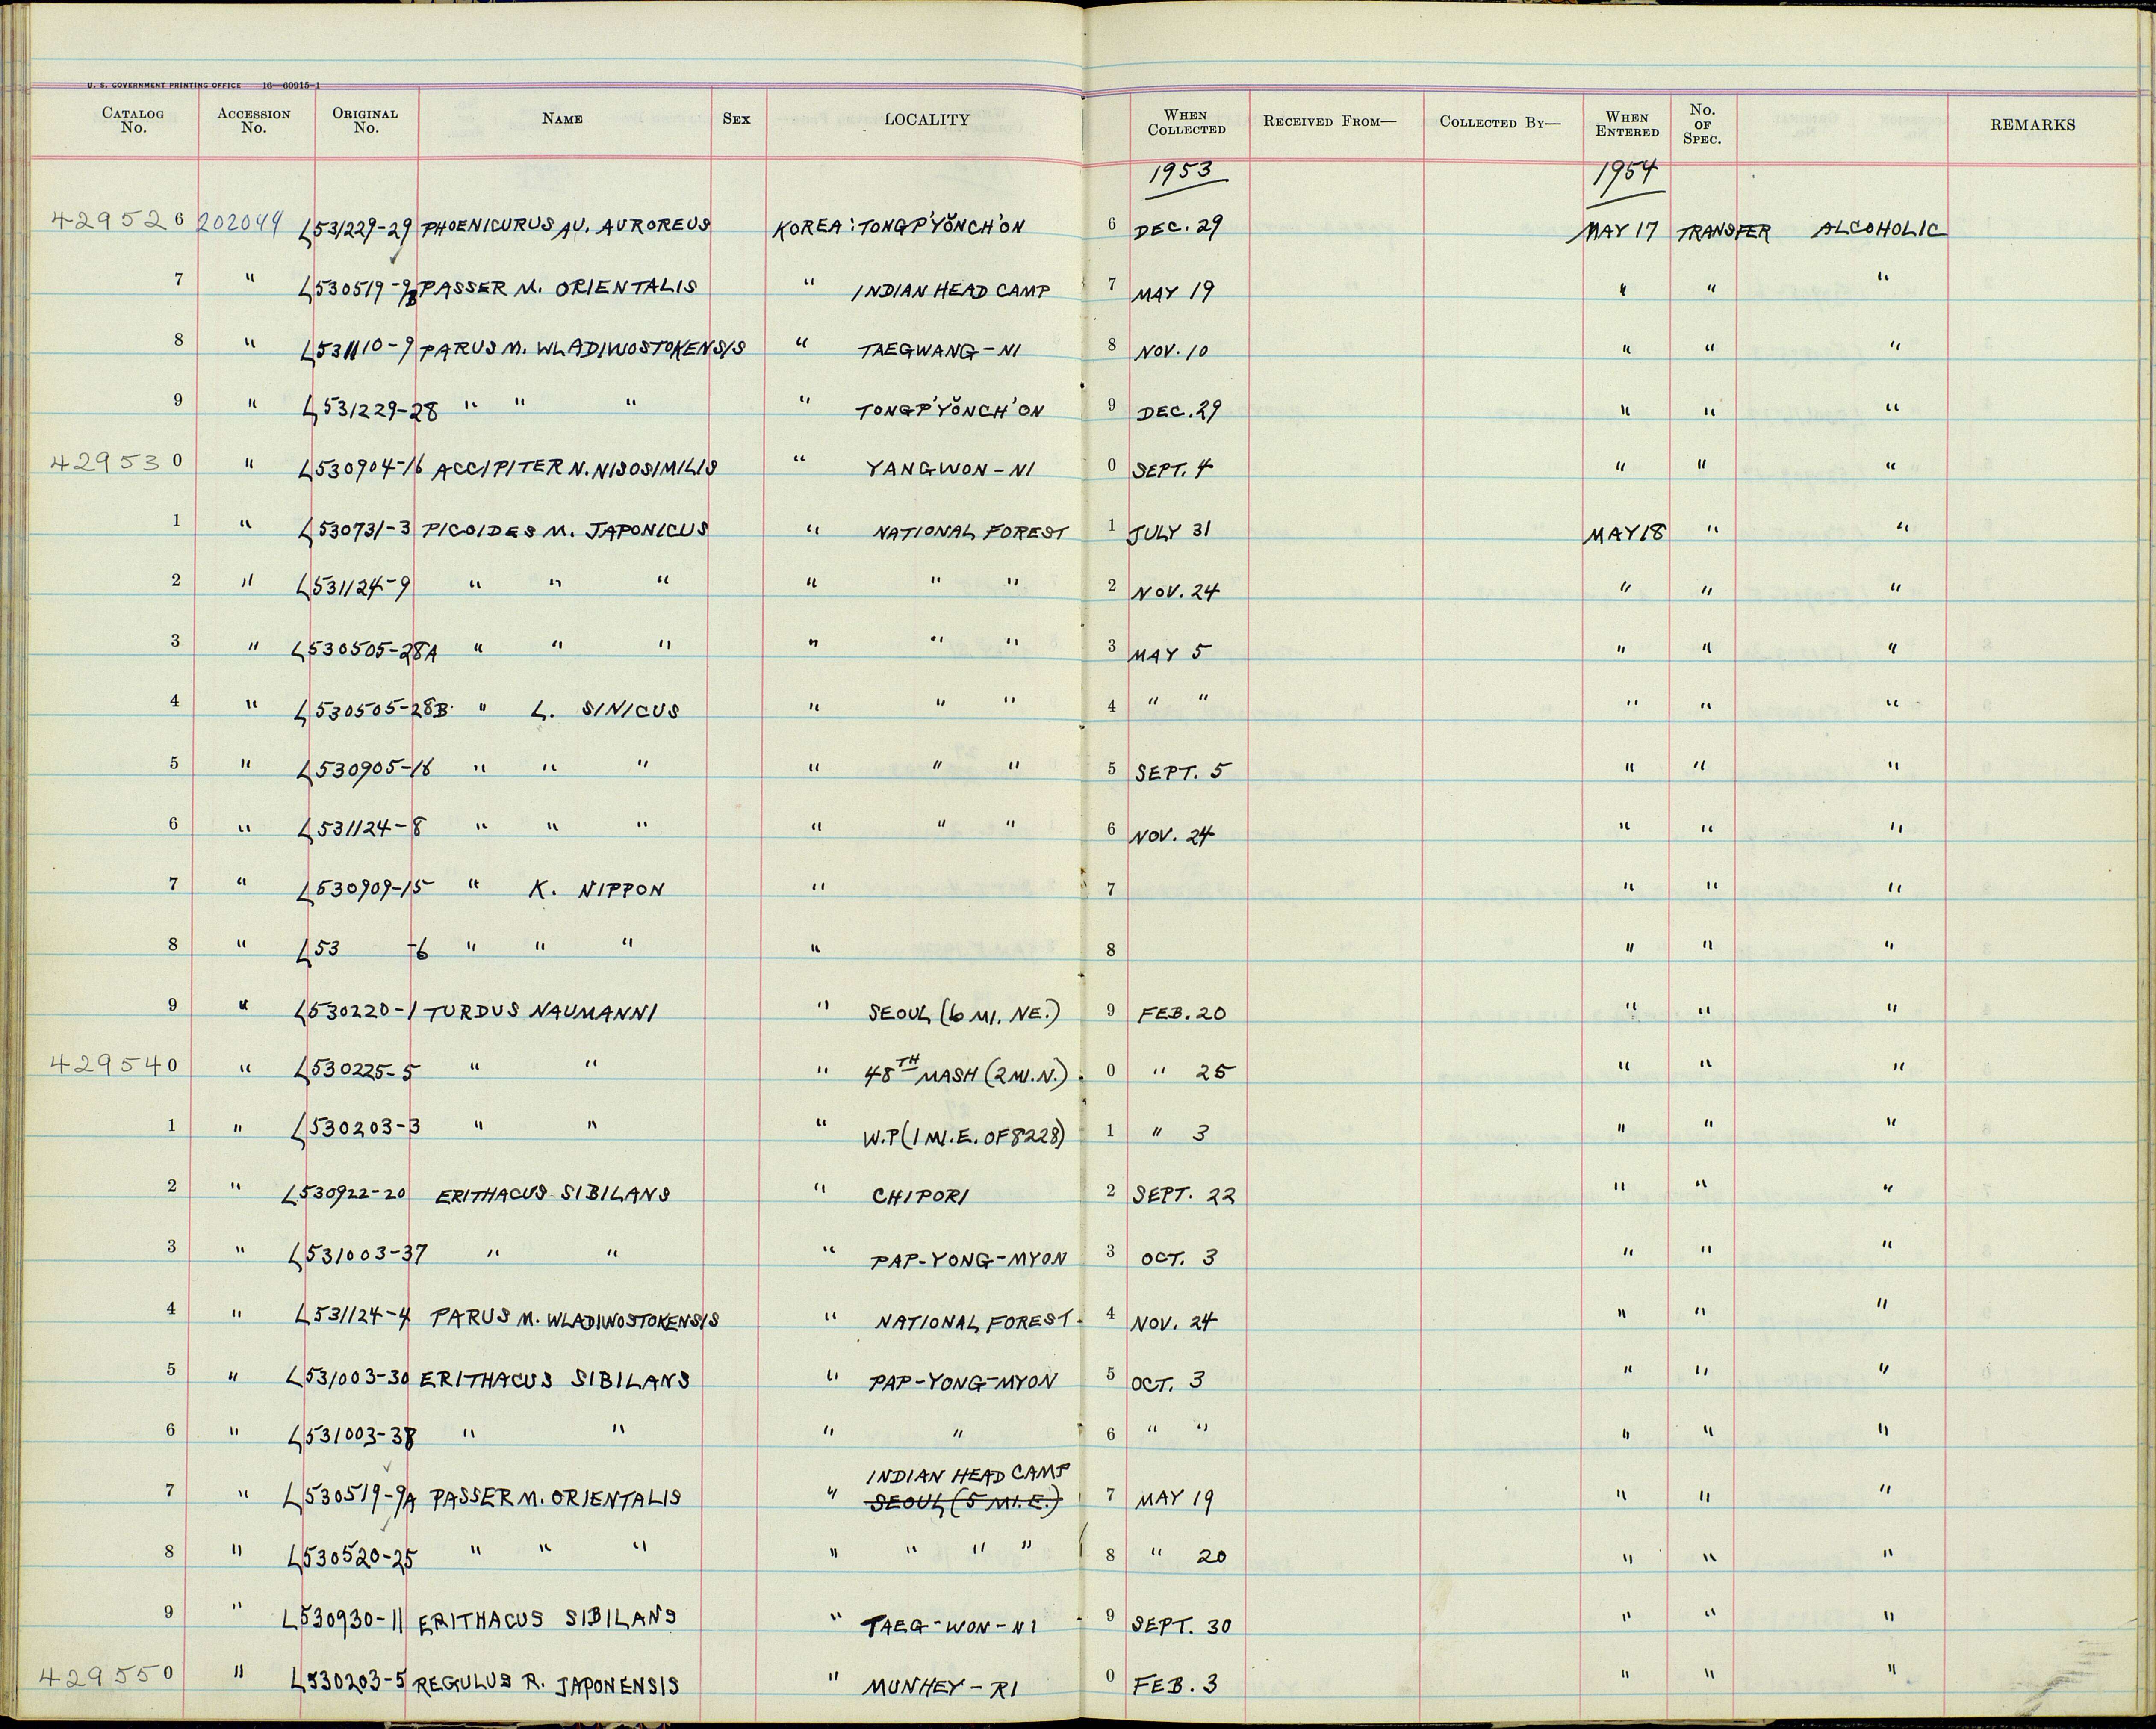The width and height of the screenshot is (2156, 1729).
Task: Click the 'Name' column header
Action: coord(562,119)
